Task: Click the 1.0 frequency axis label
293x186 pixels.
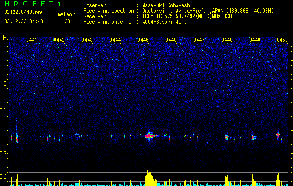Action: 4,84
